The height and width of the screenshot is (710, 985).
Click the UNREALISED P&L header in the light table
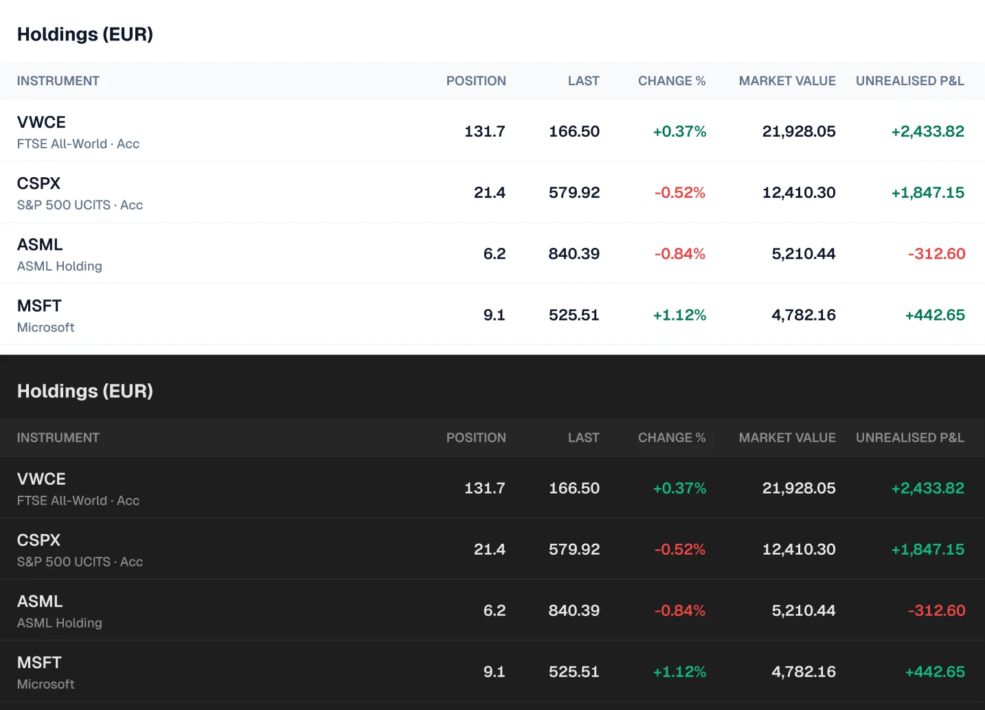[x=910, y=81]
